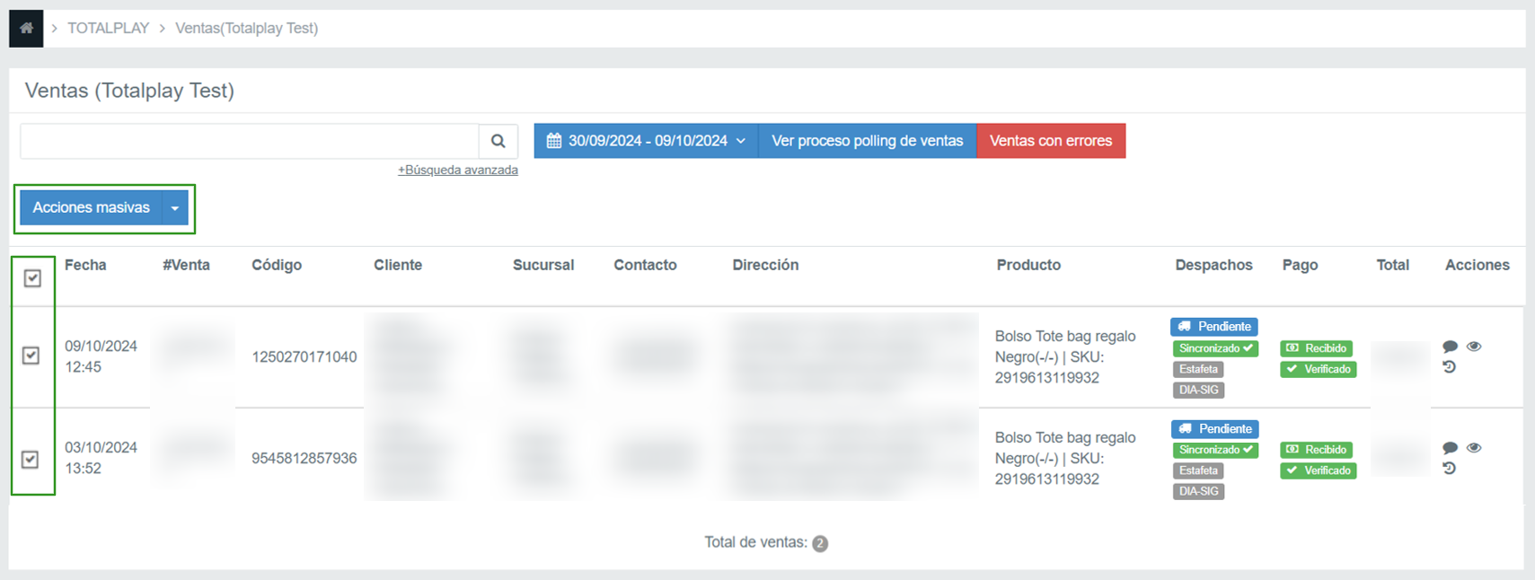Toggle the select-all checkbox in table header

tap(32, 278)
